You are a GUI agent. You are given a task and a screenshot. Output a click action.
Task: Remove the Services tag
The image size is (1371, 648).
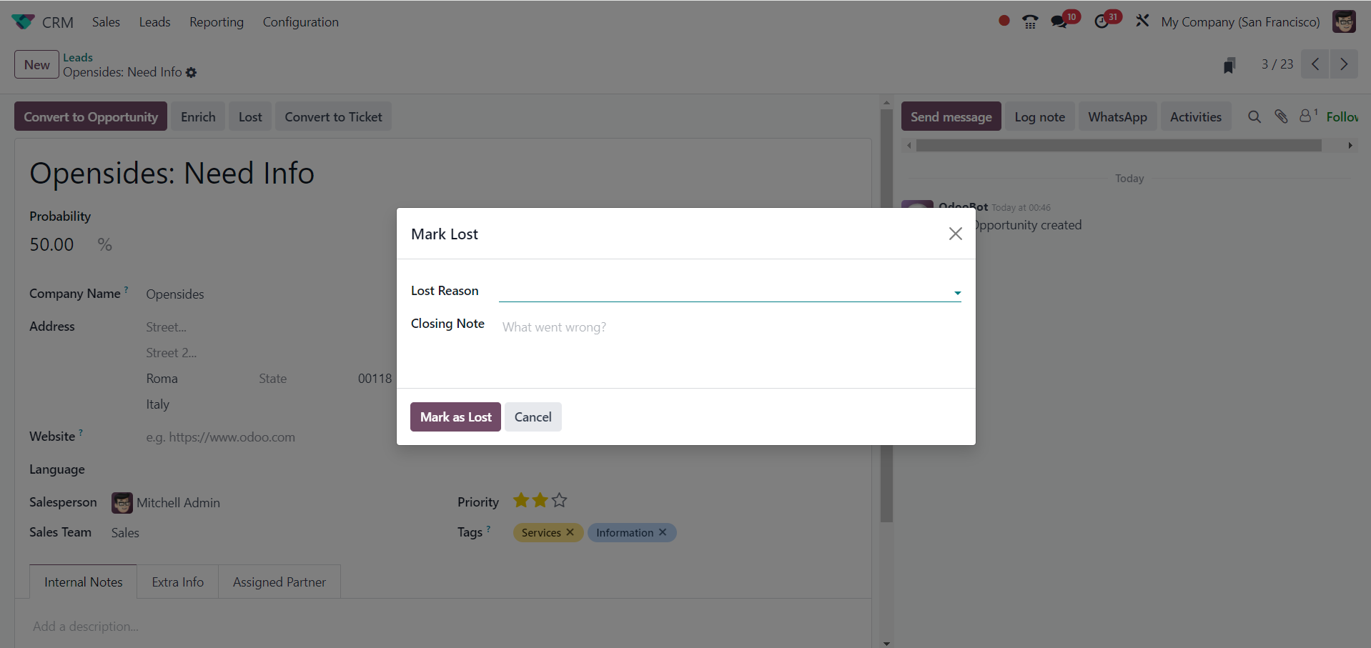coord(570,532)
